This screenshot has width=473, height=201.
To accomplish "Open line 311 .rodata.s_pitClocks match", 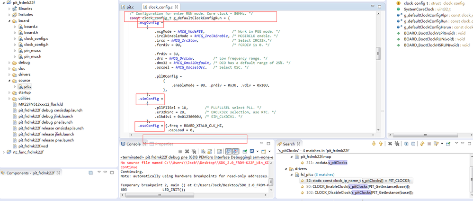I will (324, 163).
